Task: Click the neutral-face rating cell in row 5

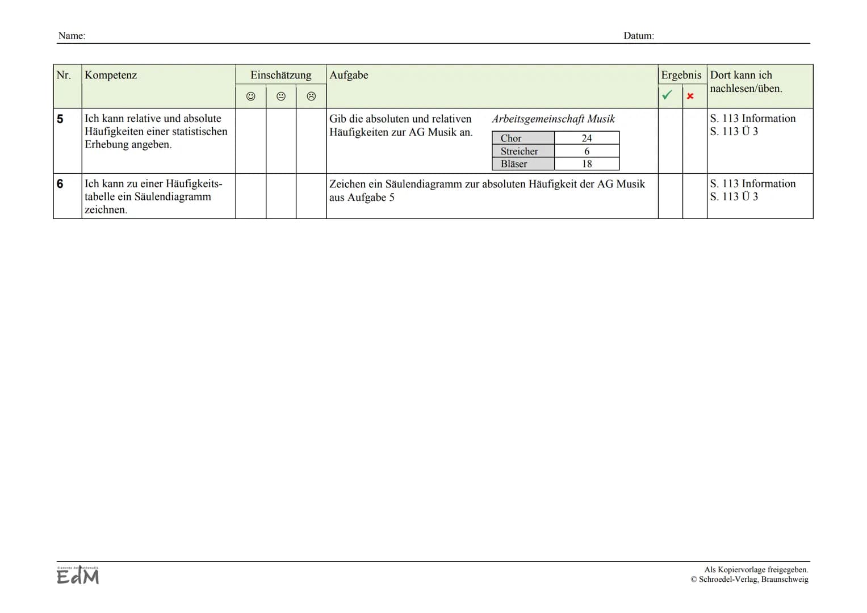Action: [x=281, y=141]
